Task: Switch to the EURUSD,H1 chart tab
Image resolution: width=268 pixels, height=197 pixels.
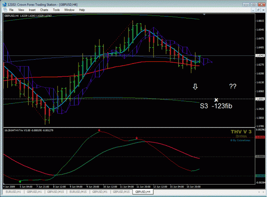Action: [x=13, y=192]
